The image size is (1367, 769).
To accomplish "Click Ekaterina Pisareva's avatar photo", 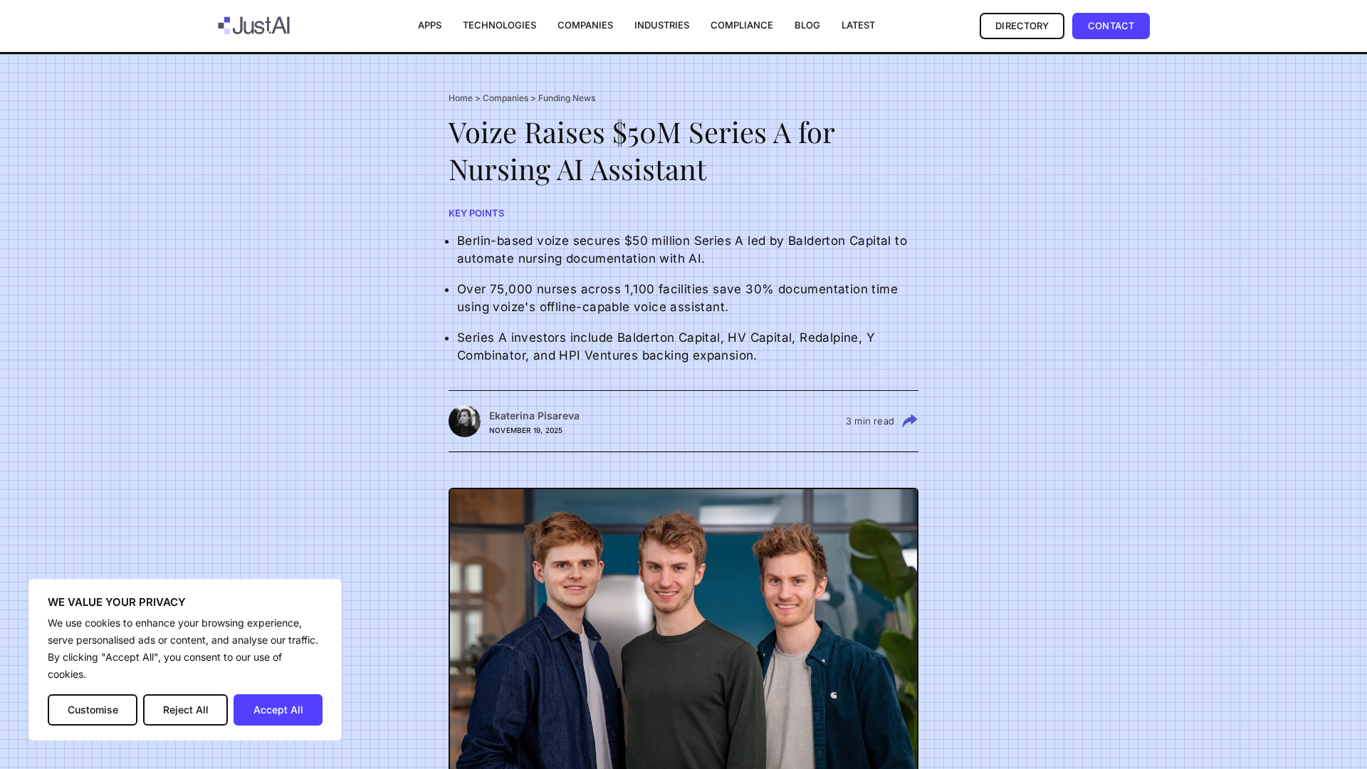I will 464,421.
